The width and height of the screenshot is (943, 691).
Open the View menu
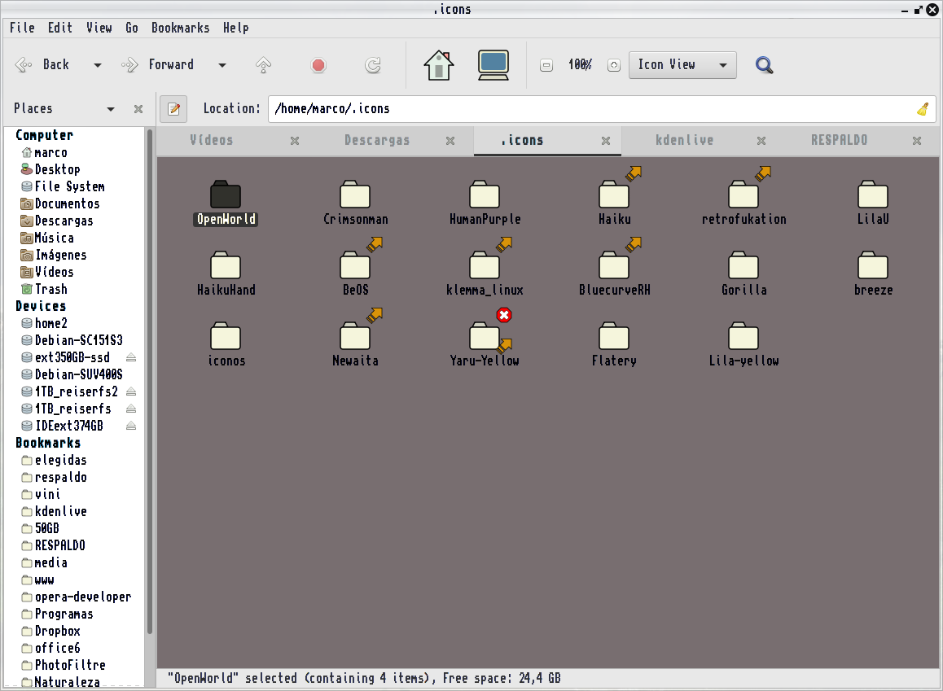pos(99,28)
